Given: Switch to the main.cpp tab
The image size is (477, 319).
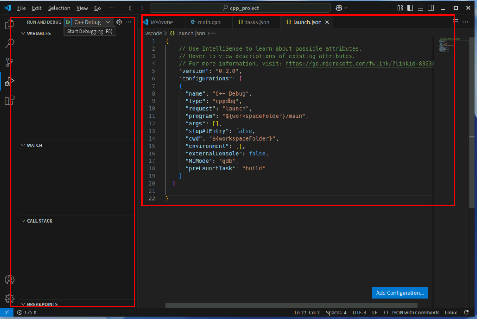Looking at the screenshot, I should point(209,22).
